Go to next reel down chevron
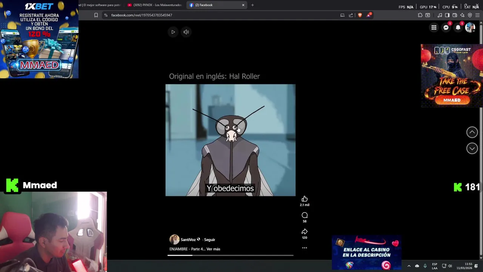 (x=472, y=148)
